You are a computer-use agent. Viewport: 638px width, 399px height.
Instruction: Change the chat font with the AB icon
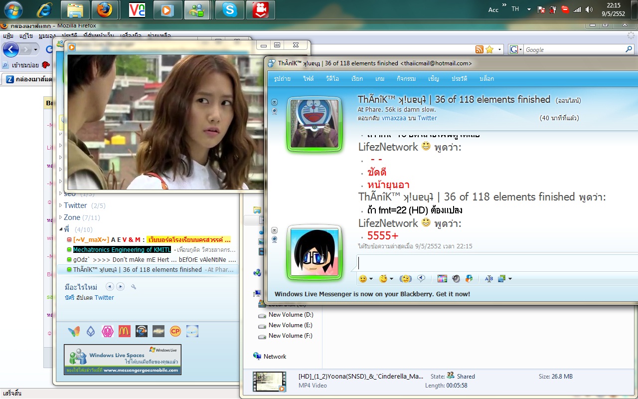coord(488,278)
